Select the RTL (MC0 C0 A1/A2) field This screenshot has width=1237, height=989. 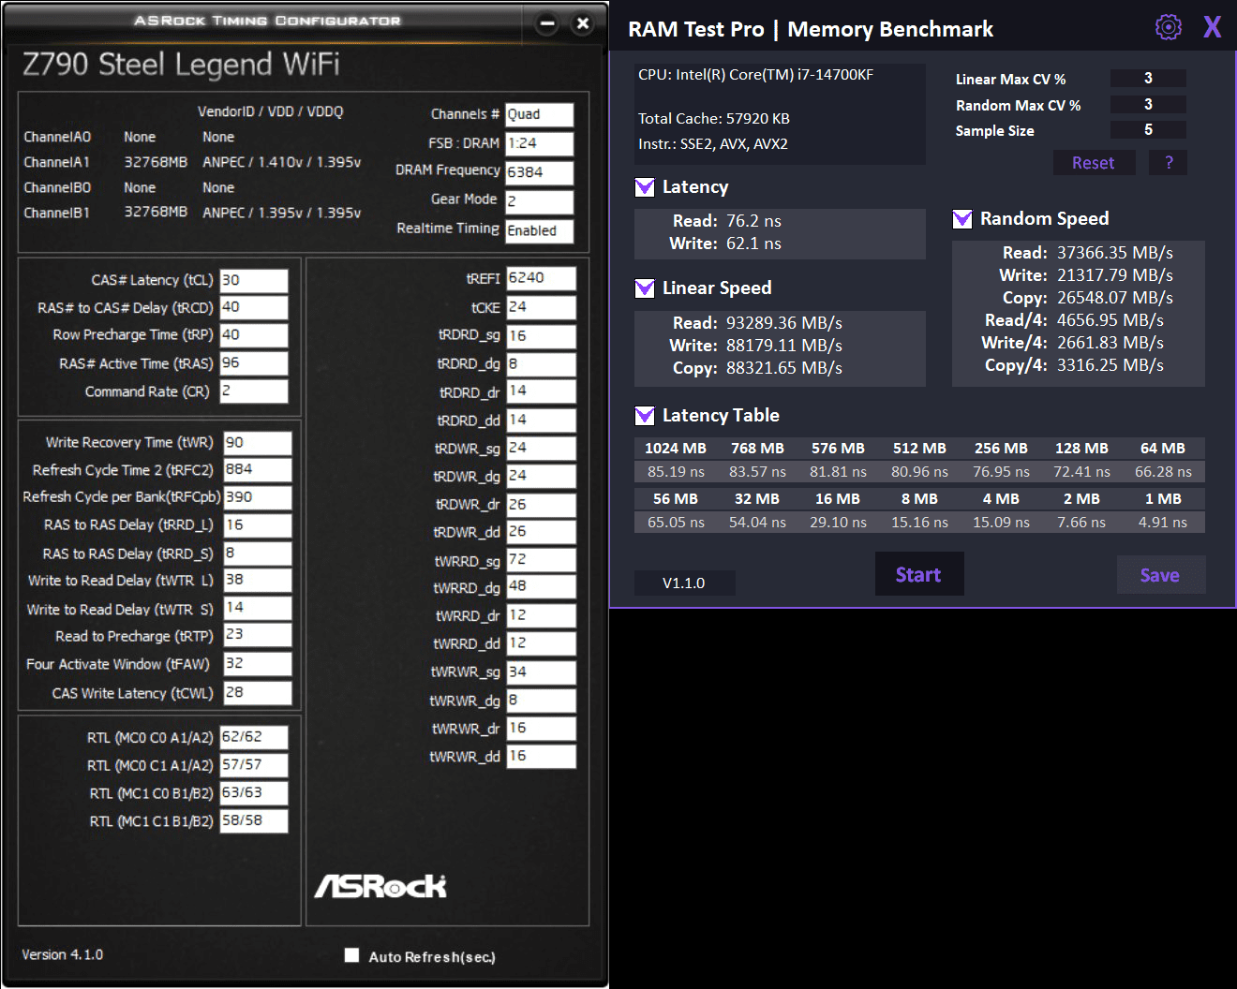[x=254, y=738]
